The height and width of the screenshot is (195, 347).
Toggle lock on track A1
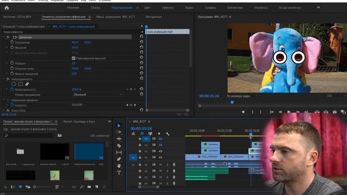click(x=140, y=165)
